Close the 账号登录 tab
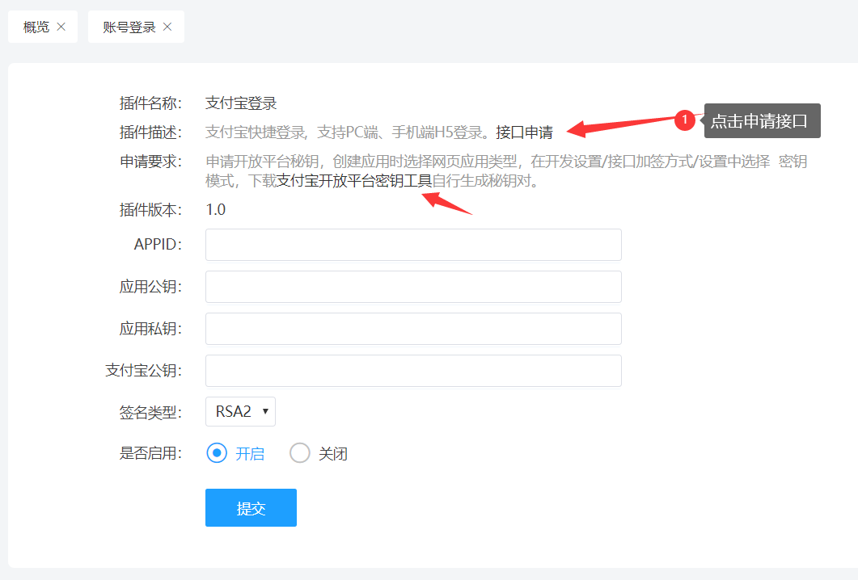Image resolution: width=858 pixels, height=580 pixels. click(x=167, y=26)
